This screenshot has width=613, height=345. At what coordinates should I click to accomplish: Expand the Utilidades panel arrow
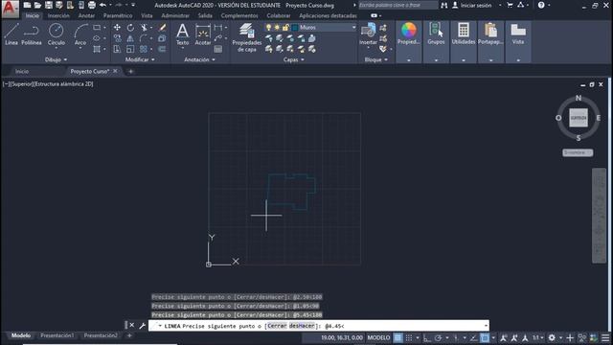(464, 60)
